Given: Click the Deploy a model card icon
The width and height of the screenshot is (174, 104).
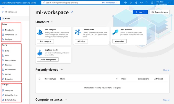Looking at the screenshot, I should tap(40, 53).
